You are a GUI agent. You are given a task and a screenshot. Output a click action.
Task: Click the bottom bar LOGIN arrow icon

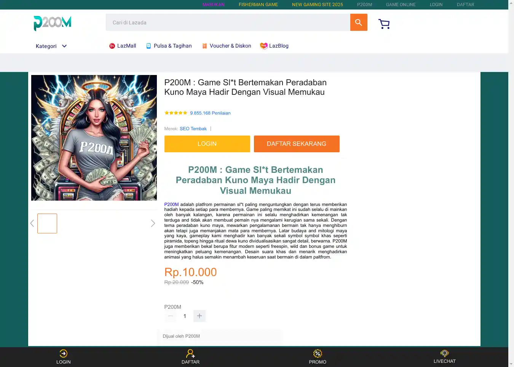point(64,353)
